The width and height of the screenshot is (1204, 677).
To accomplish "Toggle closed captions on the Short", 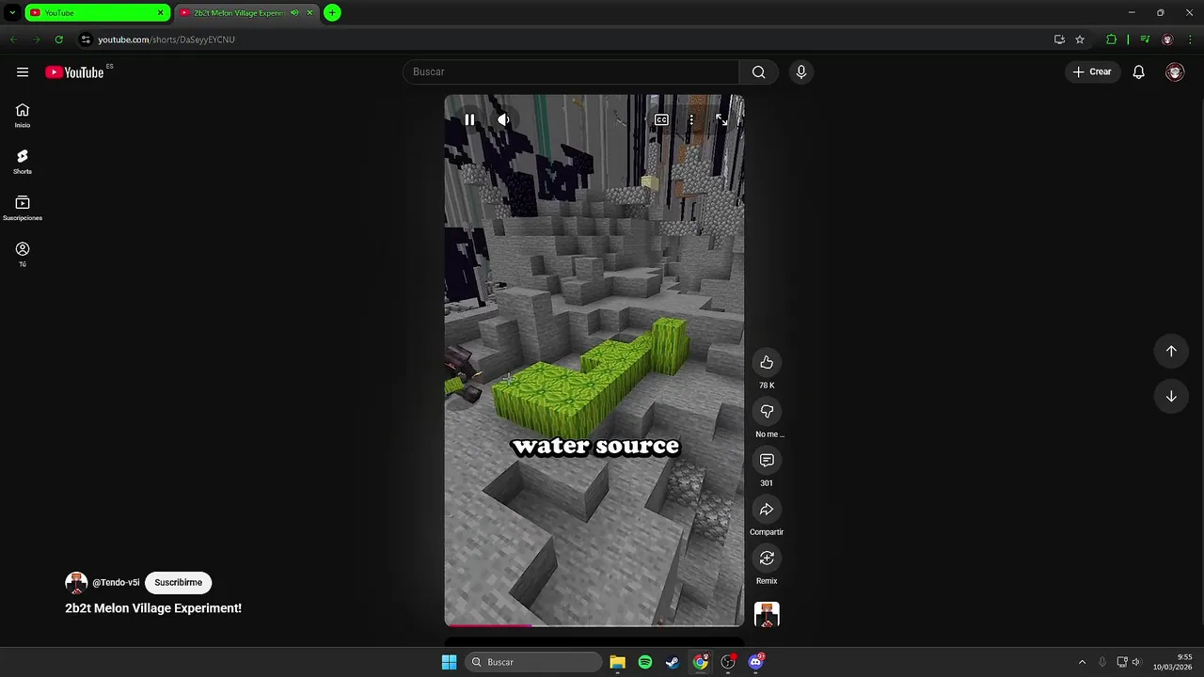I will (661, 119).
